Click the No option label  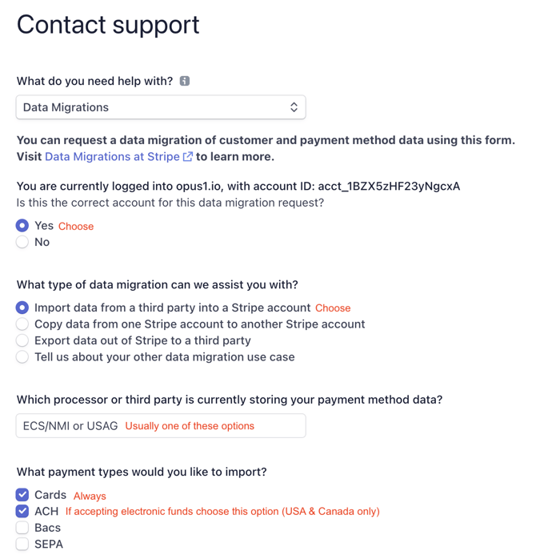42,242
